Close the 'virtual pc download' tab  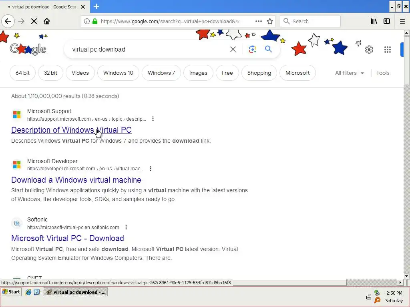[83, 7]
